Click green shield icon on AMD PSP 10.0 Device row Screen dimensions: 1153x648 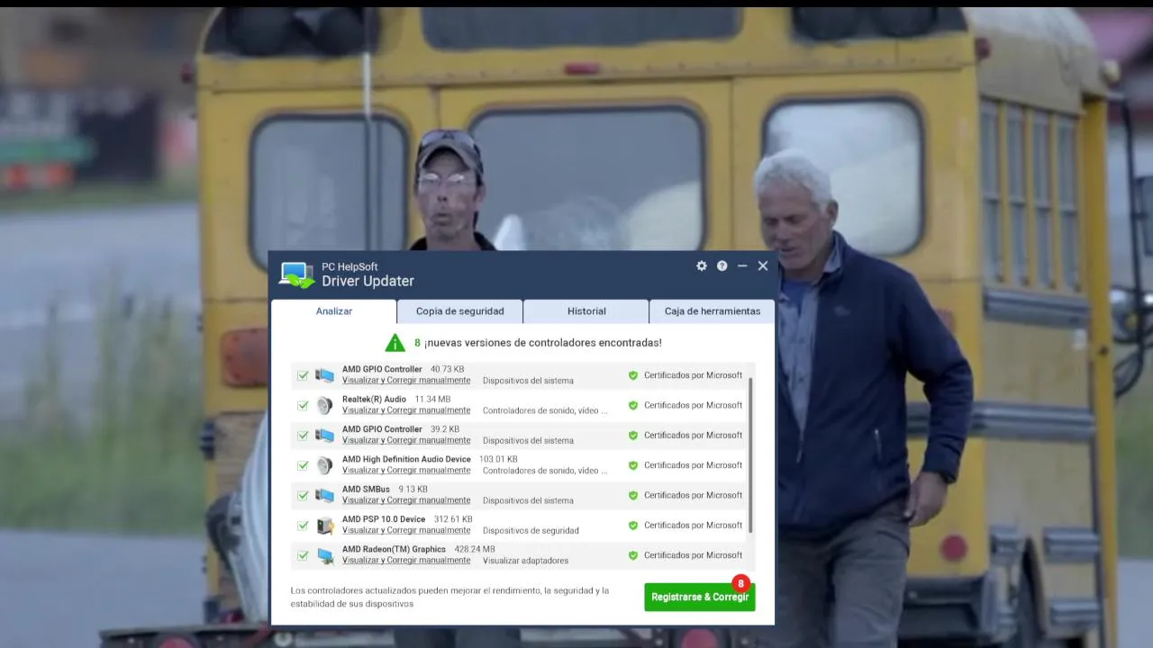pyautogui.click(x=633, y=526)
